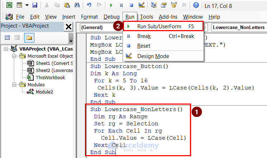
Task: Select the Modules folder in tree
Action: tap(36, 85)
